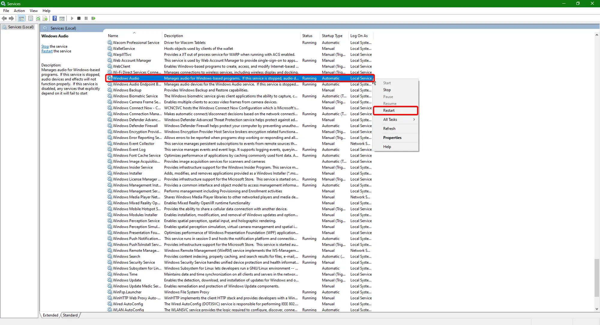
Task: Pause the service with the pause toolbar icon
Action: click(86, 18)
